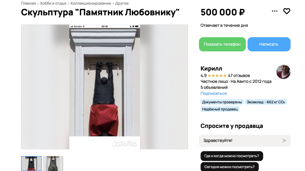Click the Главная breadcrumb link

pos(28,3)
